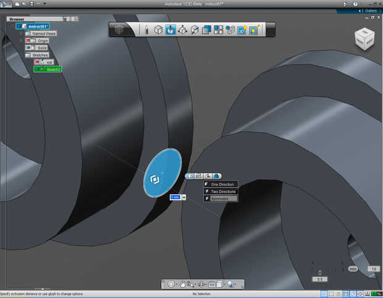
Task: Click the Sketch pencil tool in toolbar
Action: coord(146,30)
